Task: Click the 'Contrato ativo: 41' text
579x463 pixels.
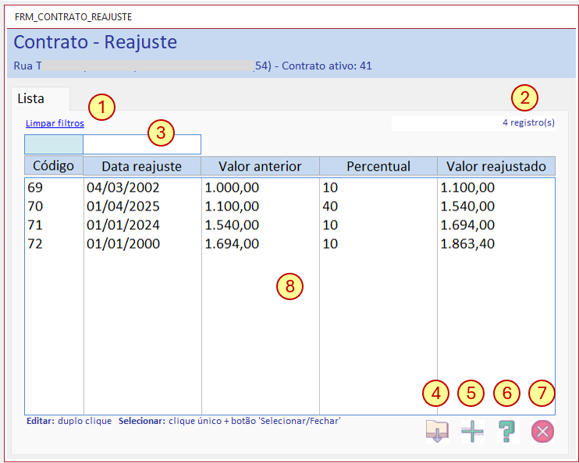Action: click(327, 65)
